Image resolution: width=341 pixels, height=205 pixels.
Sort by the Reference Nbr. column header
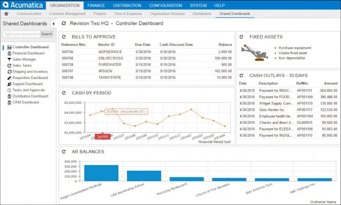73,44
